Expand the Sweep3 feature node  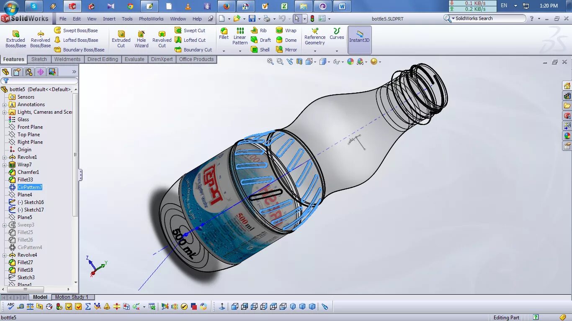point(5,225)
